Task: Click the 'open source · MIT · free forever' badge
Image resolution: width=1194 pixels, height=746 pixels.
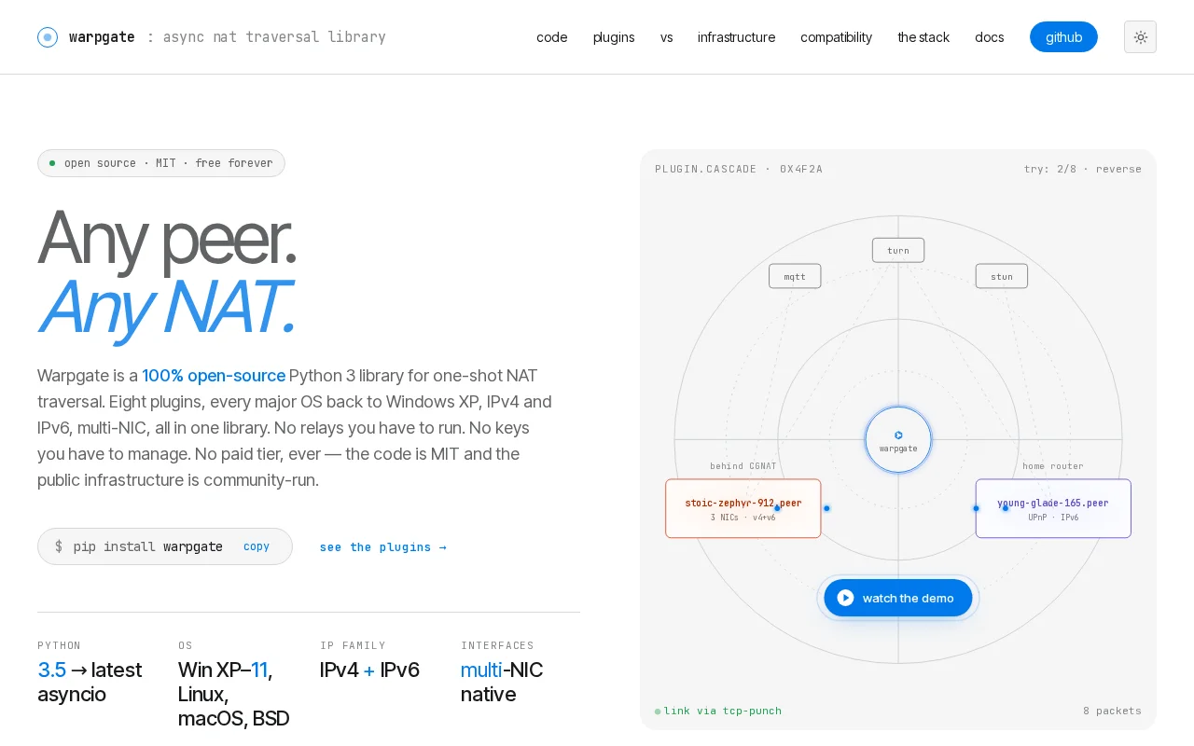Action: pyautogui.click(x=161, y=163)
